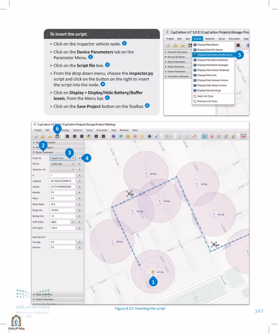The height and width of the screenshot is (333, 278).
Task: Click the new project icon in the Display-menu window
Action: 168,45
